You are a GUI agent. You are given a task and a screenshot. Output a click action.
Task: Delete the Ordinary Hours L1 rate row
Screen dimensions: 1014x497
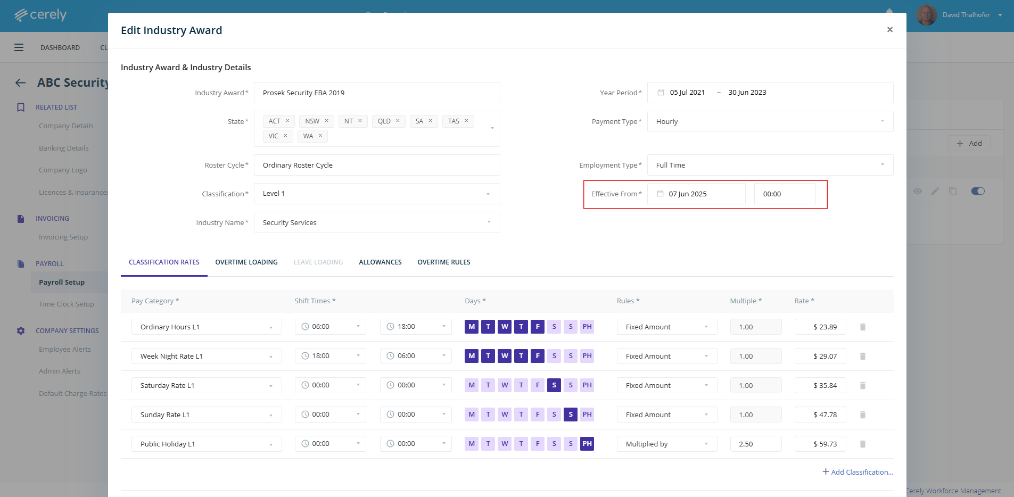pyautogui.click(x=862, y=327)
